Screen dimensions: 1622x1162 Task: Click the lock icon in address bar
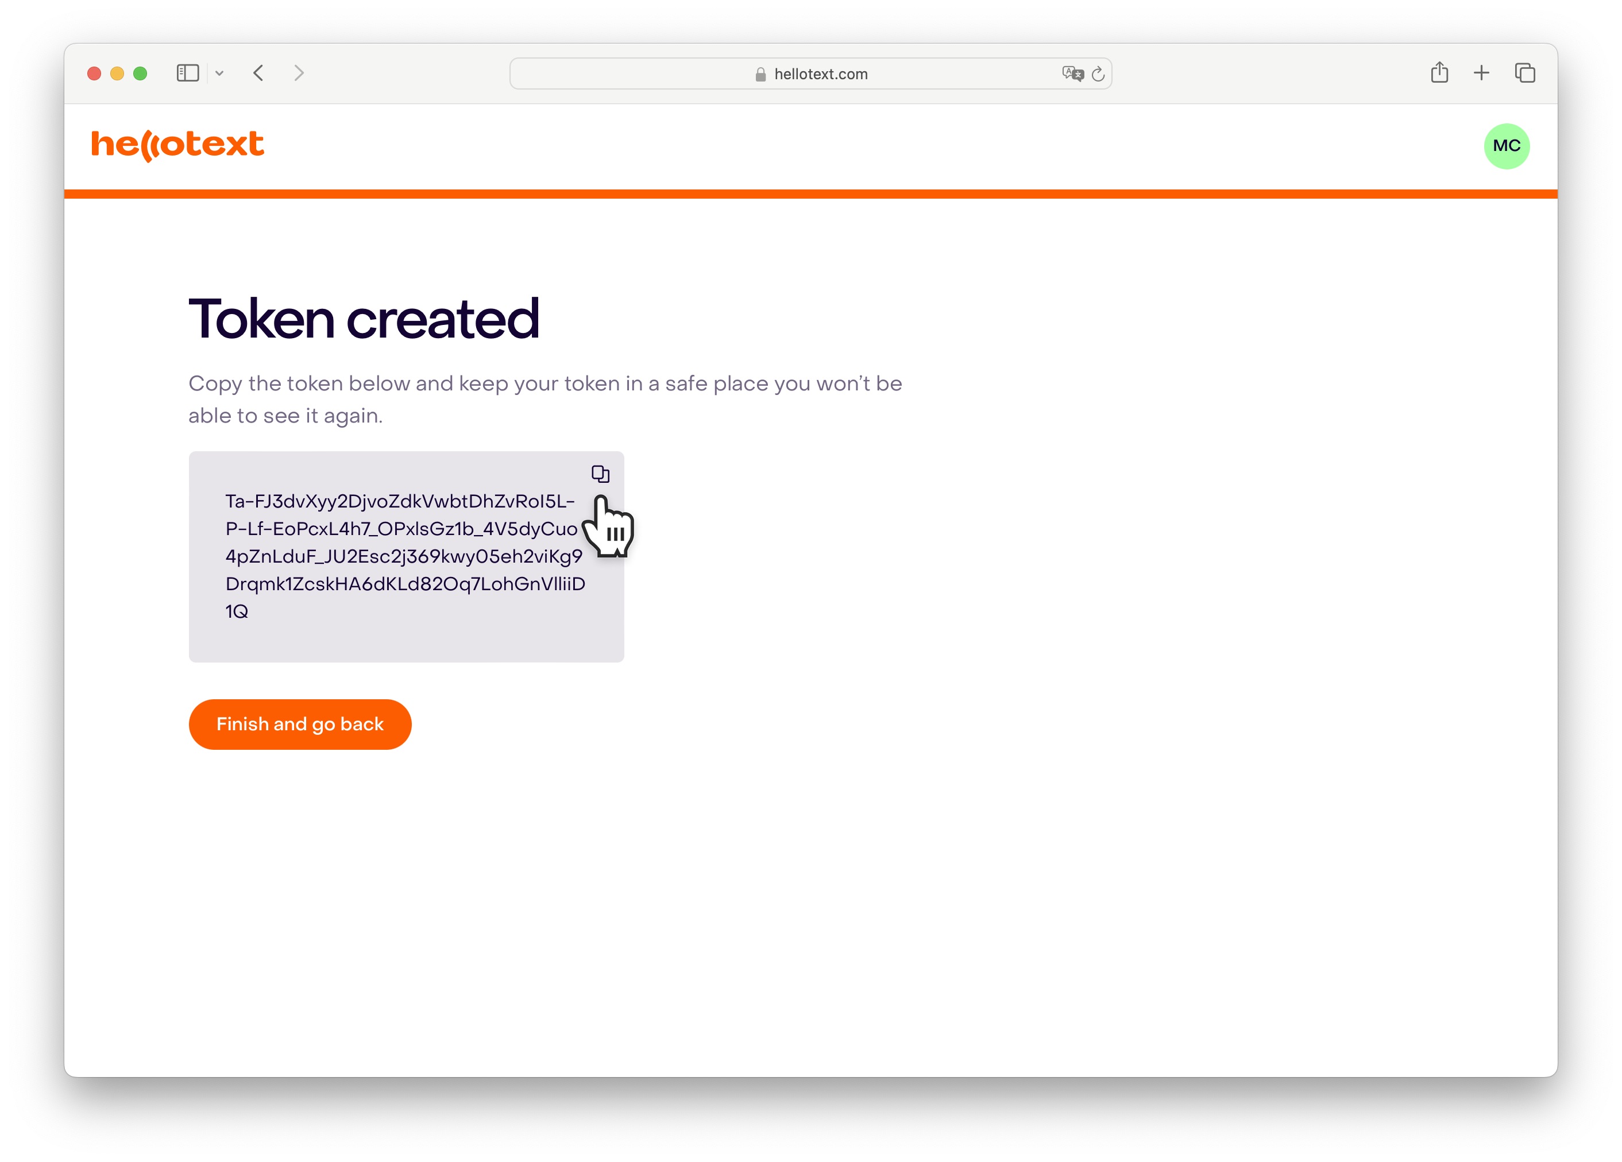point(760,74)
